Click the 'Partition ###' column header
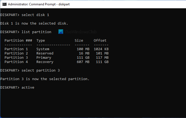 click(x=18, y=41)
